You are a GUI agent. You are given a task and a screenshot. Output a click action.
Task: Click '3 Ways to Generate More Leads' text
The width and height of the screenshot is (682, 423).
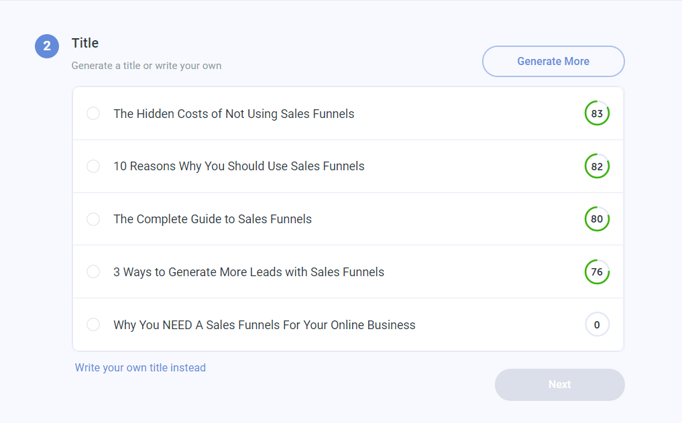pos(249,272)
